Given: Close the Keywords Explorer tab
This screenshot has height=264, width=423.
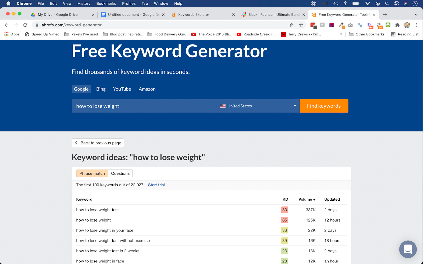Looking at the screenshot, I should (x=233, y=15).
